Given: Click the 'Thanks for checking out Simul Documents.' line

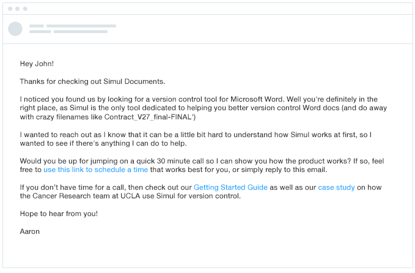Looking at the screenshot, I should 92,81.
